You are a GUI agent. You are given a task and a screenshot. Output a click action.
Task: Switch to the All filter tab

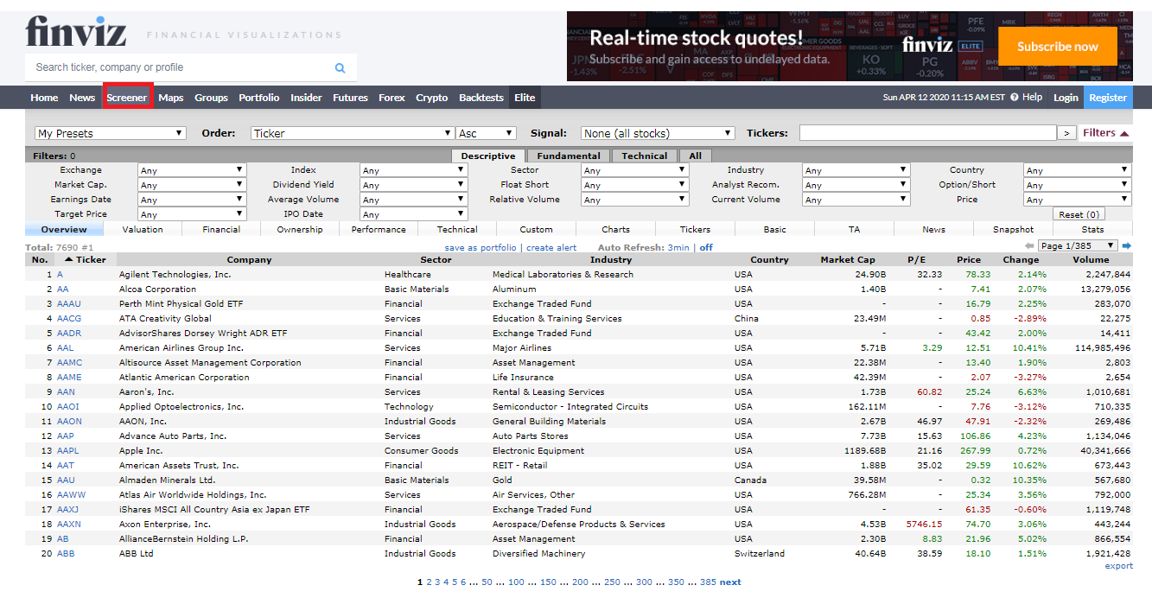[x=696, y=156]
